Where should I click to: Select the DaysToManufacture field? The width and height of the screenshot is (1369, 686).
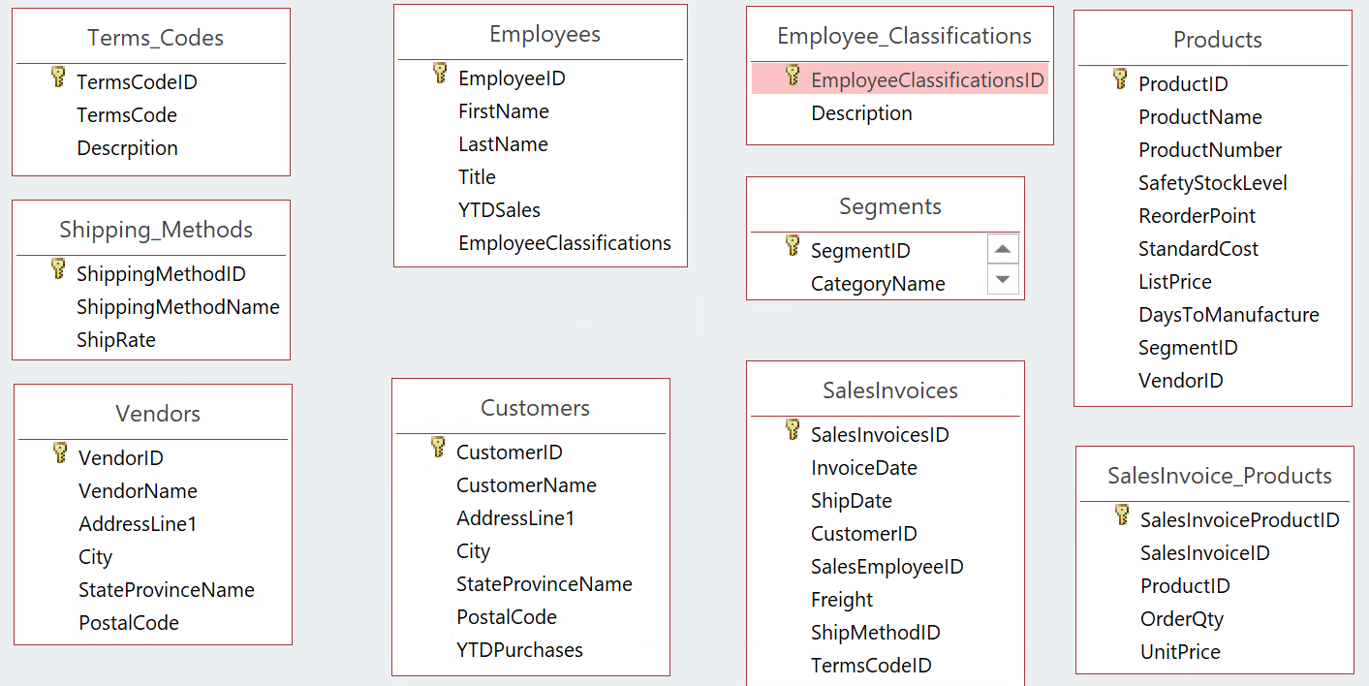click(1229, 315)
